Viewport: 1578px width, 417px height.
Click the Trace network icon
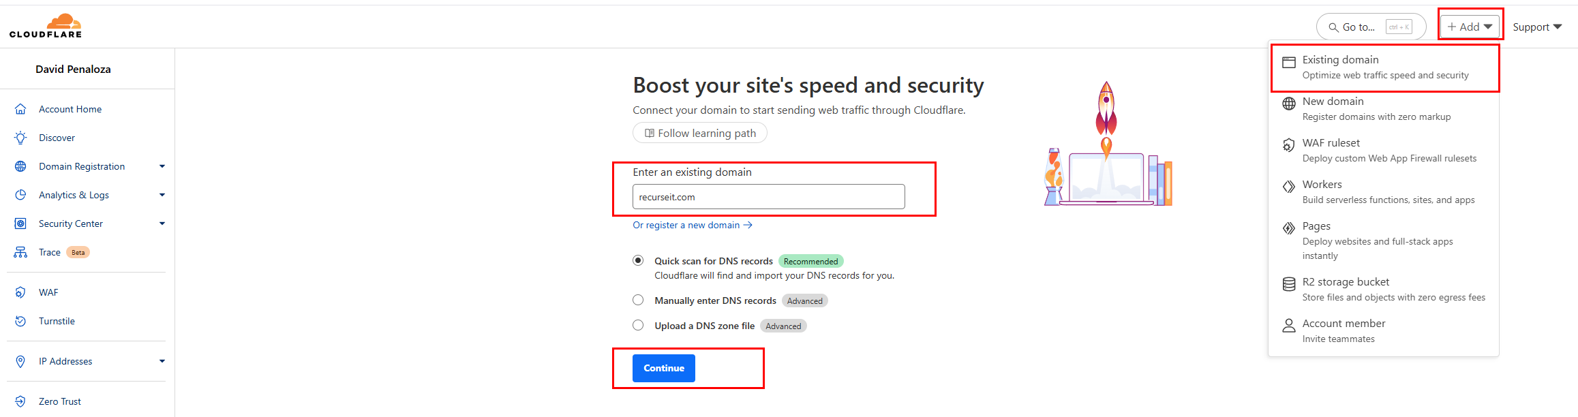(x=20, y=252)
